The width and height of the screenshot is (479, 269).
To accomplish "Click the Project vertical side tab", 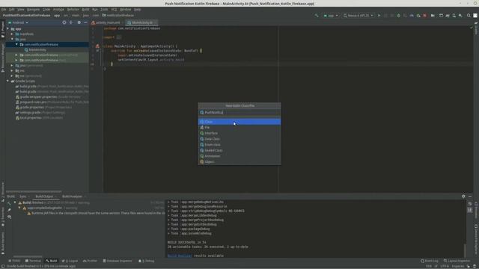I will tap(3, 30).
